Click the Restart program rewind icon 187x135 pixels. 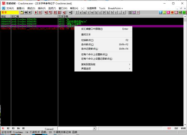point(26,12)
